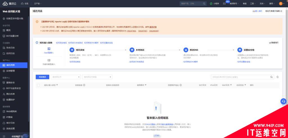Image resolution: width=288 pixels, height=138 pixels.
Task: Click the 修改DNS step icon
Action: tap(186, 50)
